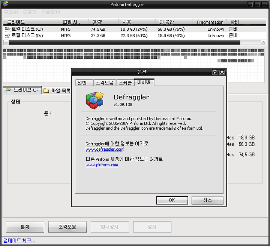The height and width of the screenshot is (246, 270).
Task: Open the www.piriform.com link
Action: coord(102,165)
